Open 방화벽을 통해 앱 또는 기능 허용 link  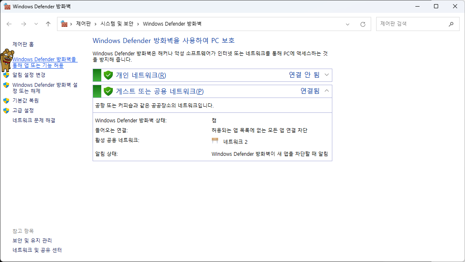45,62
